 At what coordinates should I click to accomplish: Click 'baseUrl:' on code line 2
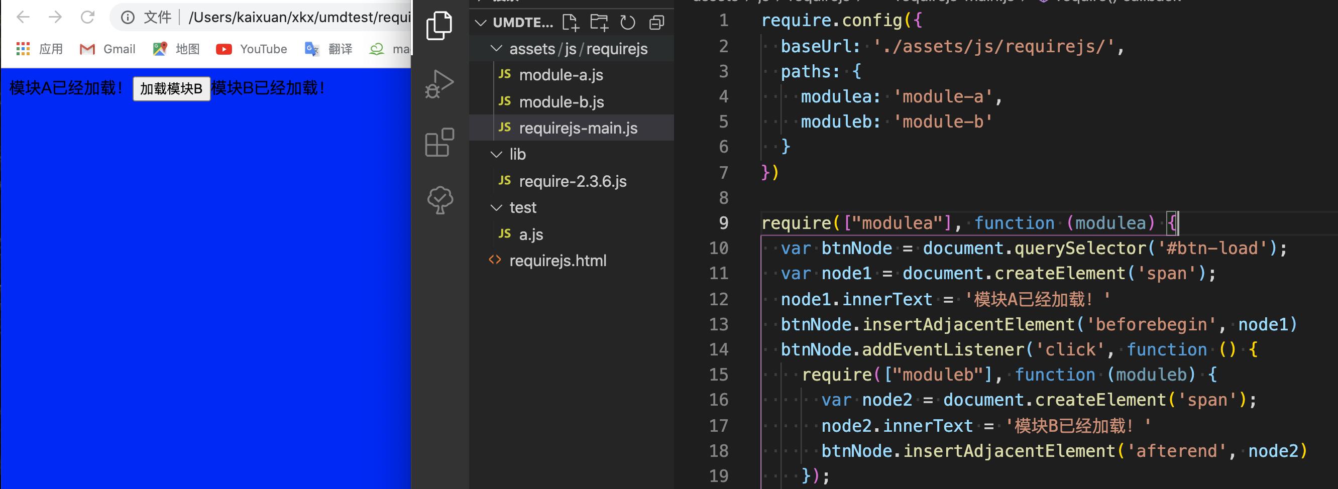pos(821,46)
